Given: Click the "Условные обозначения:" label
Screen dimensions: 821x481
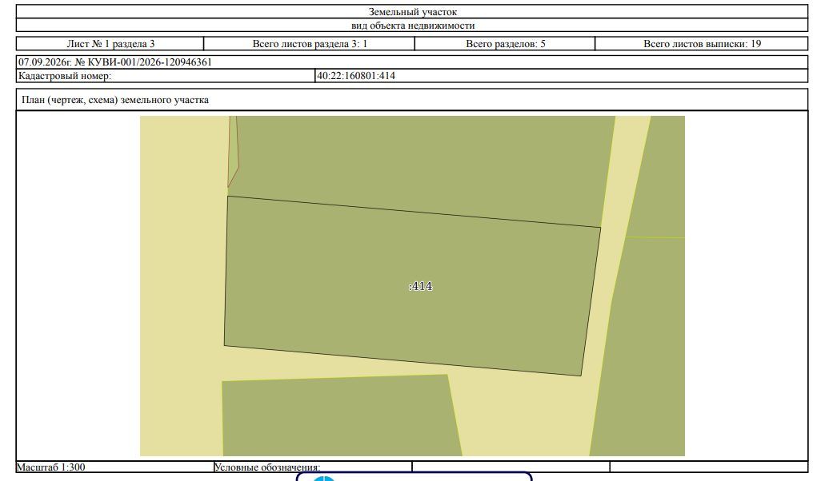Looking at the screenshot, I should coord(267,467).
